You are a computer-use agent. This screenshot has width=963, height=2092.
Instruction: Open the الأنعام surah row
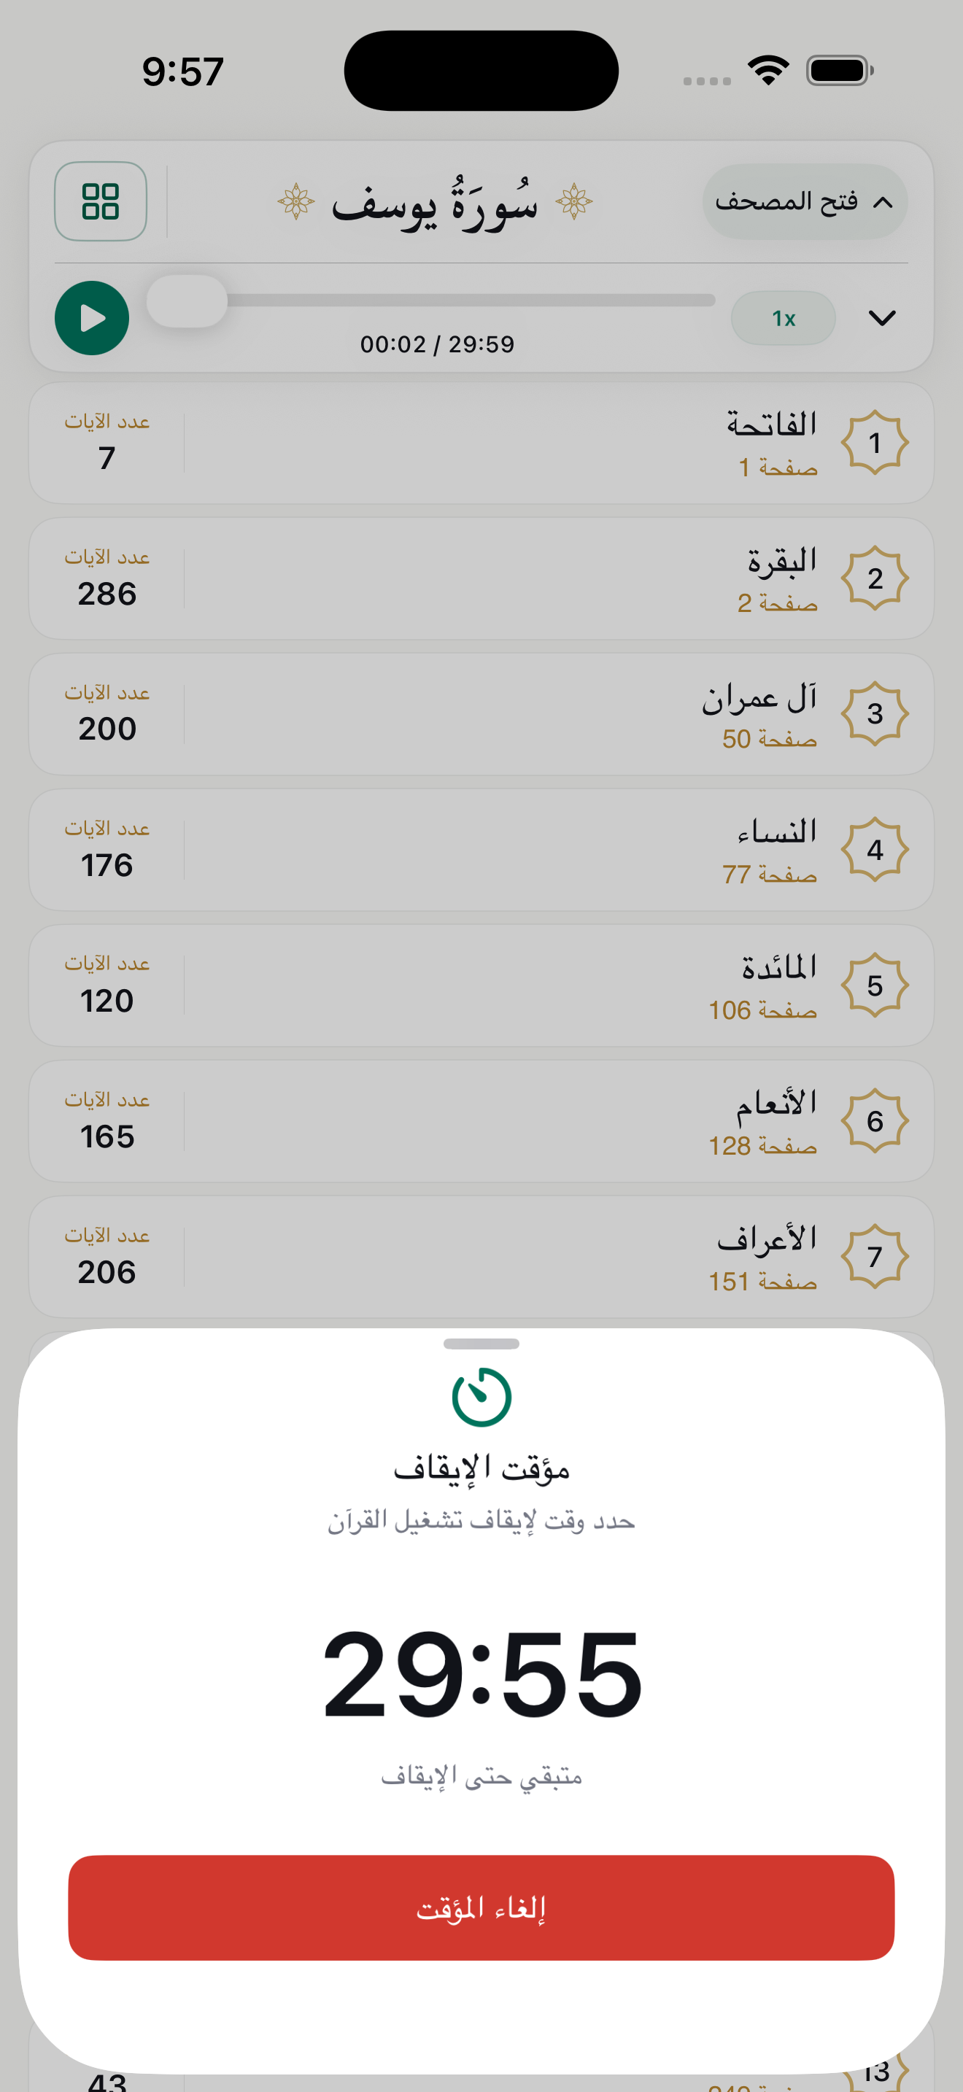(x=481, y=1120)
